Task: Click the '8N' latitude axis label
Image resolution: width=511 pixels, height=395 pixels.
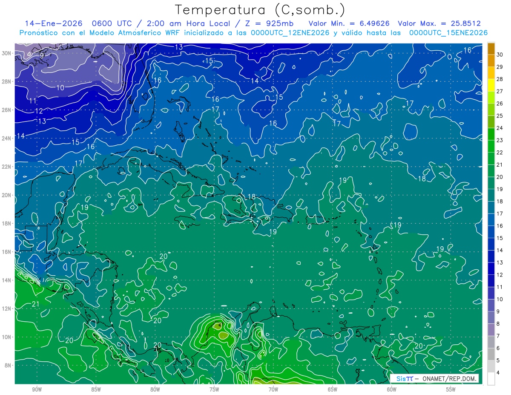Action: click(9, 366)
